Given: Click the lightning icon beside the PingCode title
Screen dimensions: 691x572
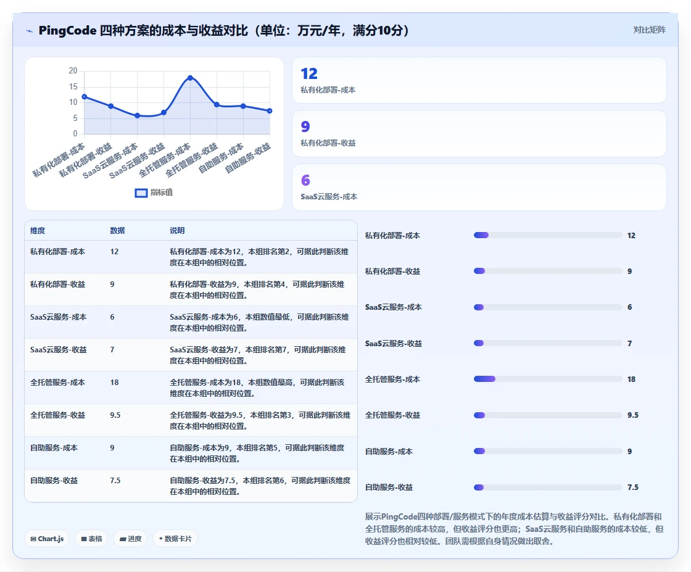Looking at the screenshot, I should point(30,31).
